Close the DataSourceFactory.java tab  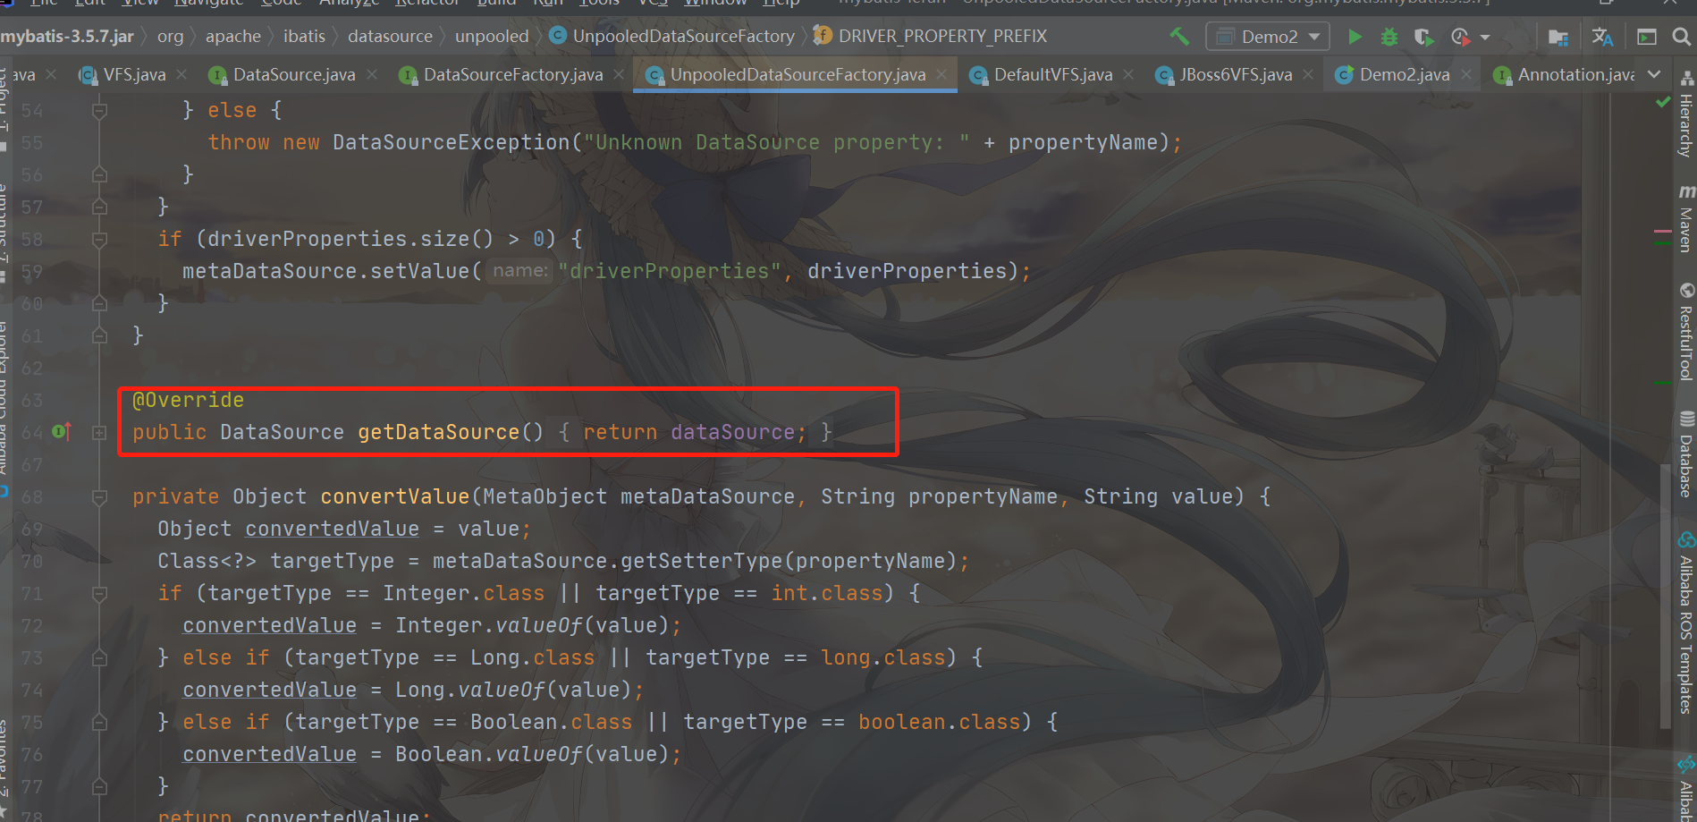click(619, 74)
